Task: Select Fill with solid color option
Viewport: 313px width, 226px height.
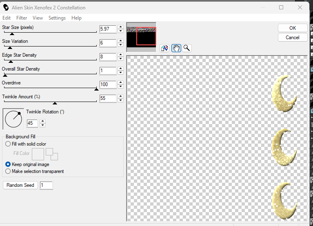Action: tap(8, 144)
